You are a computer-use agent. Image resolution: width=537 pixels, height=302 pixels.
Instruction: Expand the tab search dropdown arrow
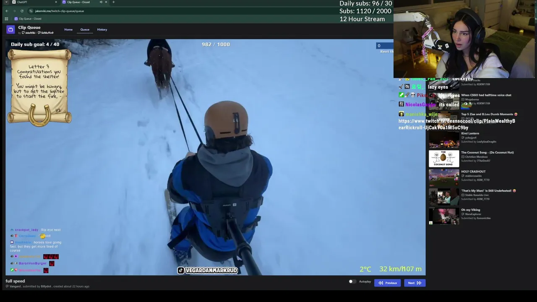[6, 2]
